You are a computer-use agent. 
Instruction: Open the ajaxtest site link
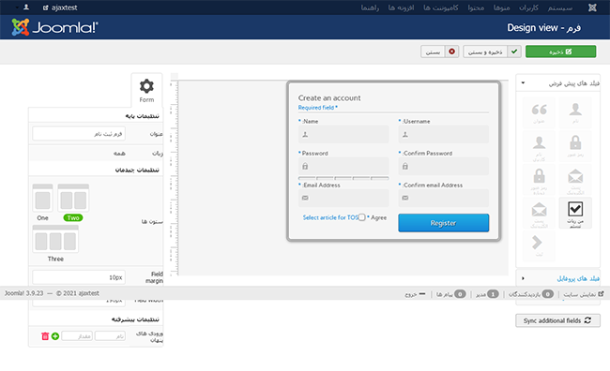[x=60, y=7]
